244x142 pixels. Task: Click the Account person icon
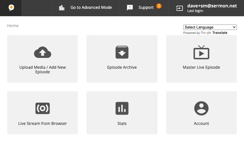(x=201, y=108)
